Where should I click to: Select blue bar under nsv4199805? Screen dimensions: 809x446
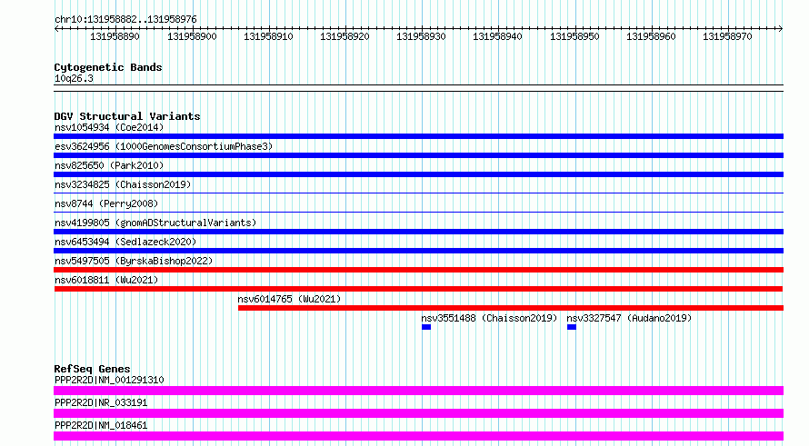(418, 232)
